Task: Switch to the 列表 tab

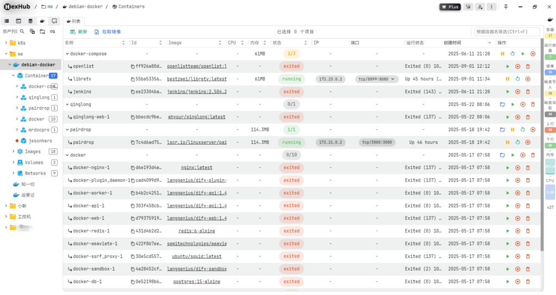Action: 73,21
